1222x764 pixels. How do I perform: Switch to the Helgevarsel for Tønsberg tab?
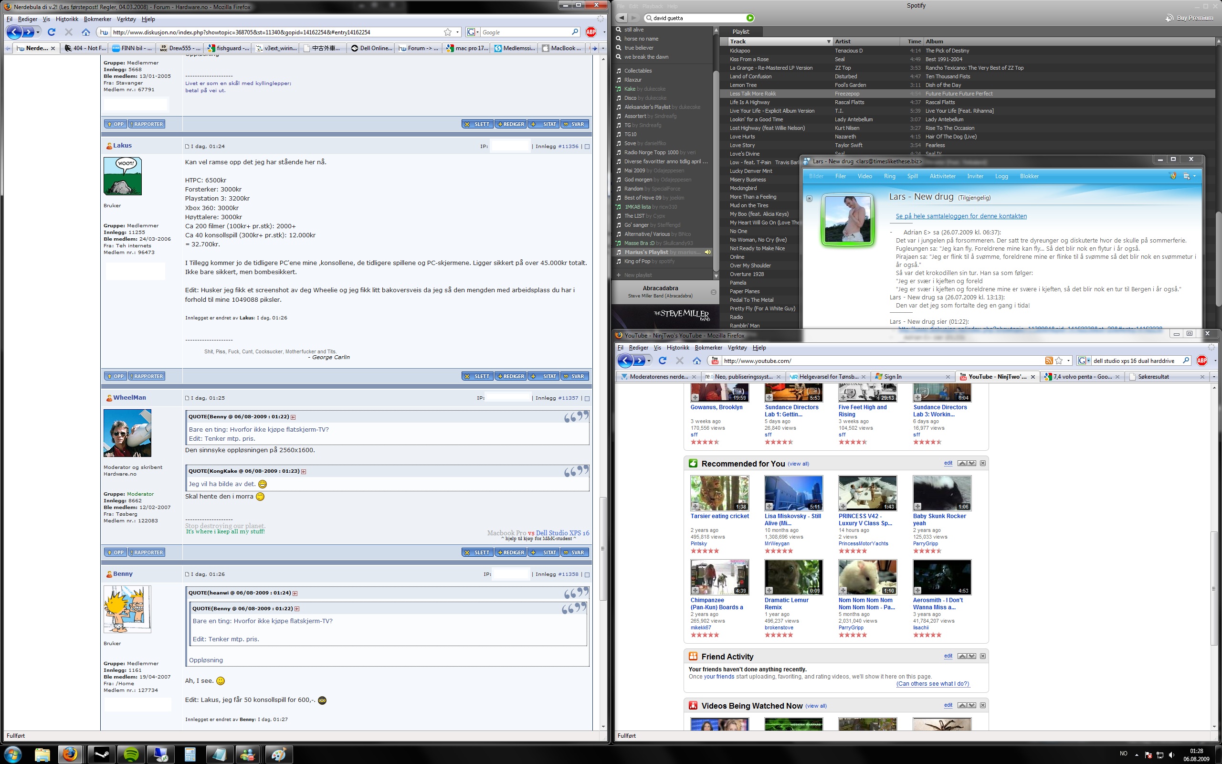coord(827,377)
